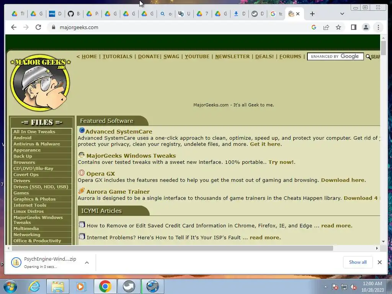Close the active MajorGeeks tab
Image resolution: width=392 pixels, height=294 pixels.
[x=298, y=14]
